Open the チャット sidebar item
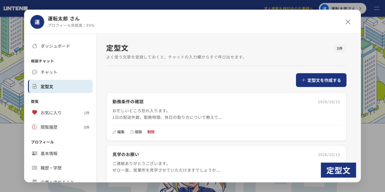The image size is (385, 192). tap(60, 72)
